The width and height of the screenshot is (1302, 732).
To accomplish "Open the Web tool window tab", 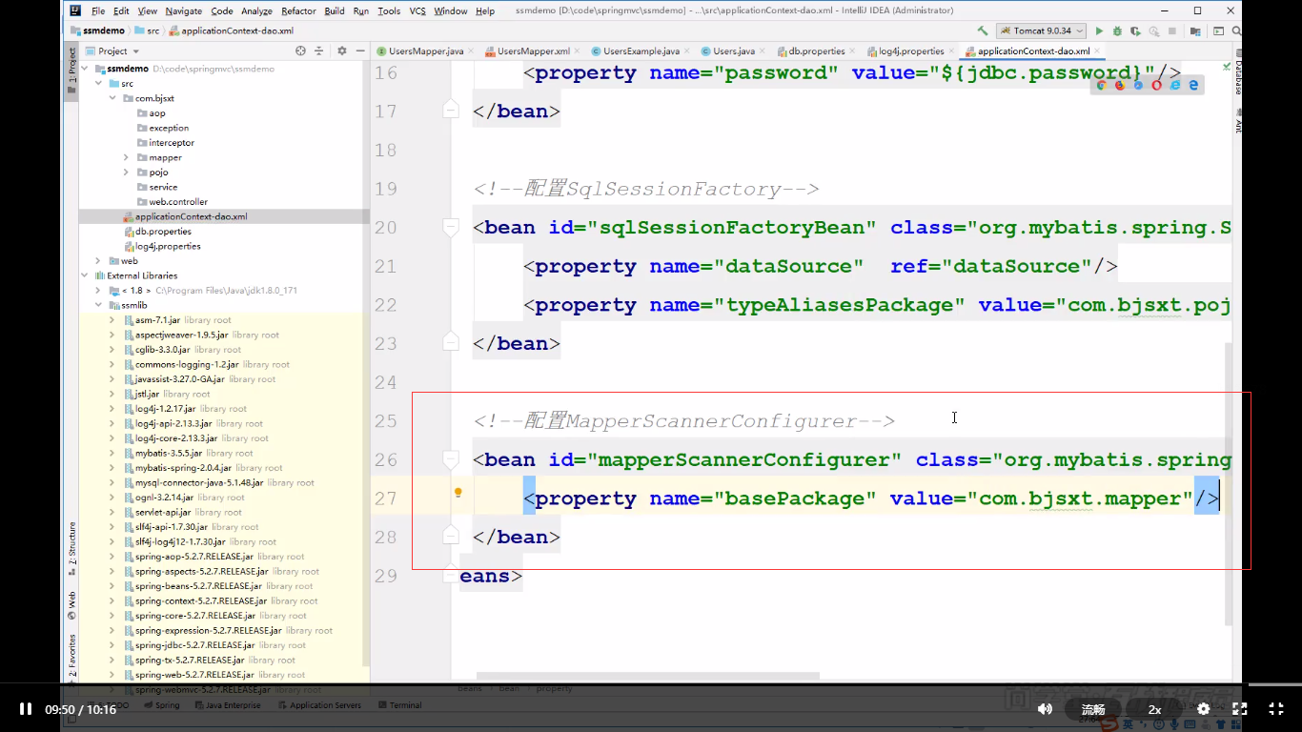I will click(71, 606).
